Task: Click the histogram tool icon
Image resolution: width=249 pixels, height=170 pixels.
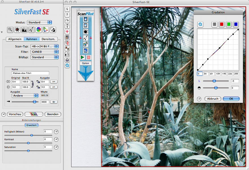Action: coord(24,29)
